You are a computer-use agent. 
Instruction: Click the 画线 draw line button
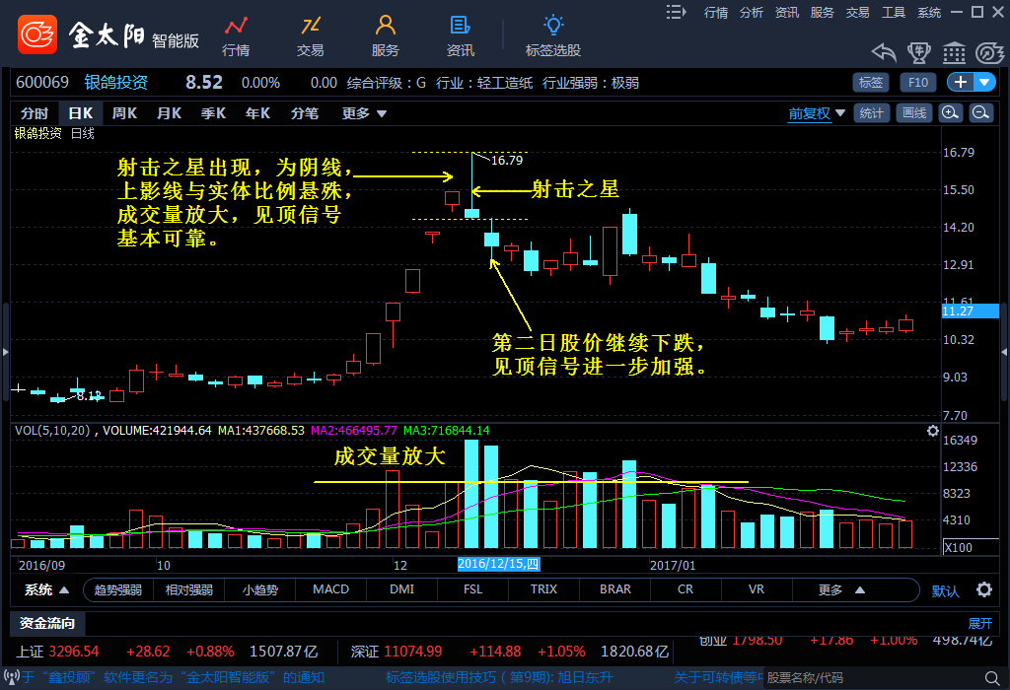pos(915,113)
